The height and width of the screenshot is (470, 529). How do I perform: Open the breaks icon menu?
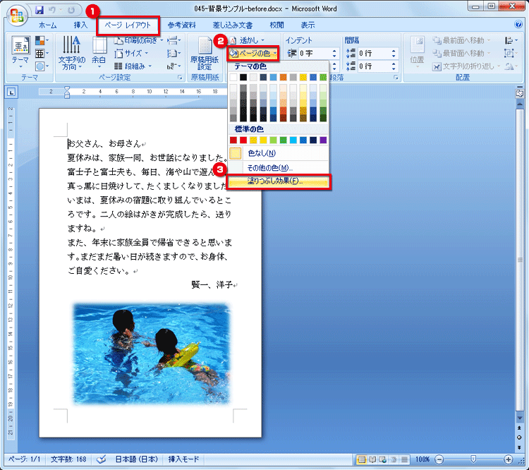pyautogui.click(x=174, y=40)
